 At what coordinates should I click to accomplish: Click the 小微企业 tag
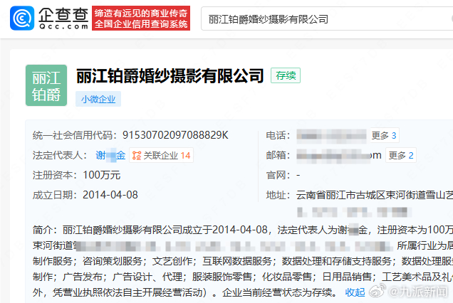98,100
